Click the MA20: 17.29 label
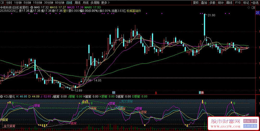The height and width of the screenshot is (131, 260). (75, 8)
